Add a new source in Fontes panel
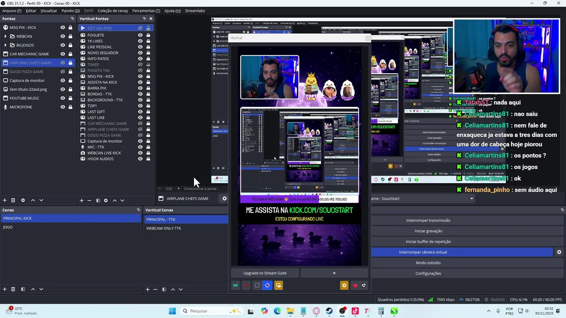This screenshot has height=318, width=566. click(5, 201)
